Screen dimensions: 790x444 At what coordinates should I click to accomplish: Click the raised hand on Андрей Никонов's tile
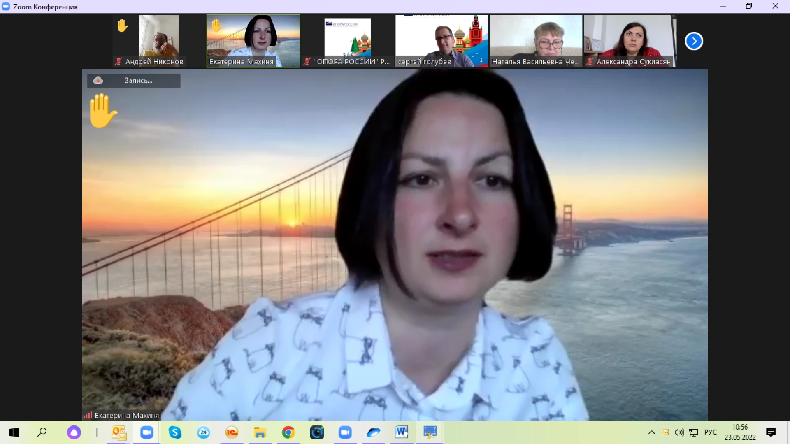pos(123,26)
